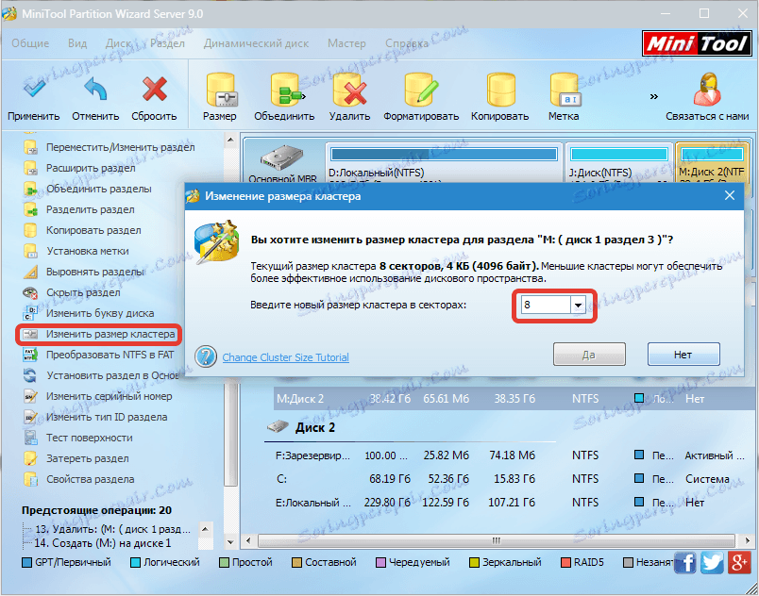Image resolution: width=759 pixels, height=596 pixels.
Task: Open the Google+ icon
Action: (739, 563)
